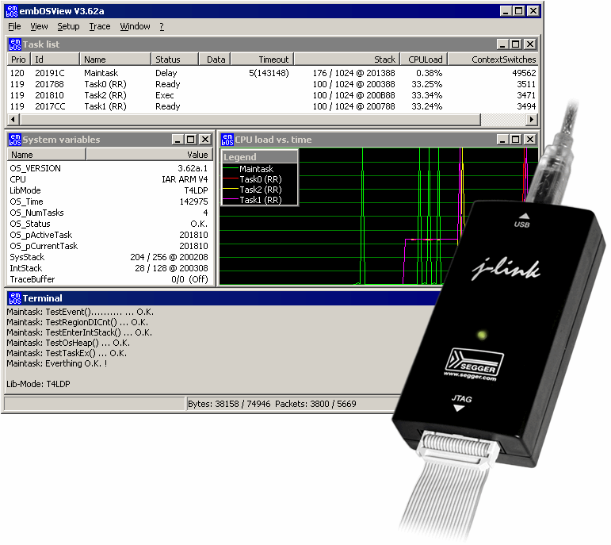Click right arrow of Task list scrollbar
Screen dimensions: 611x545
point(533,119)
